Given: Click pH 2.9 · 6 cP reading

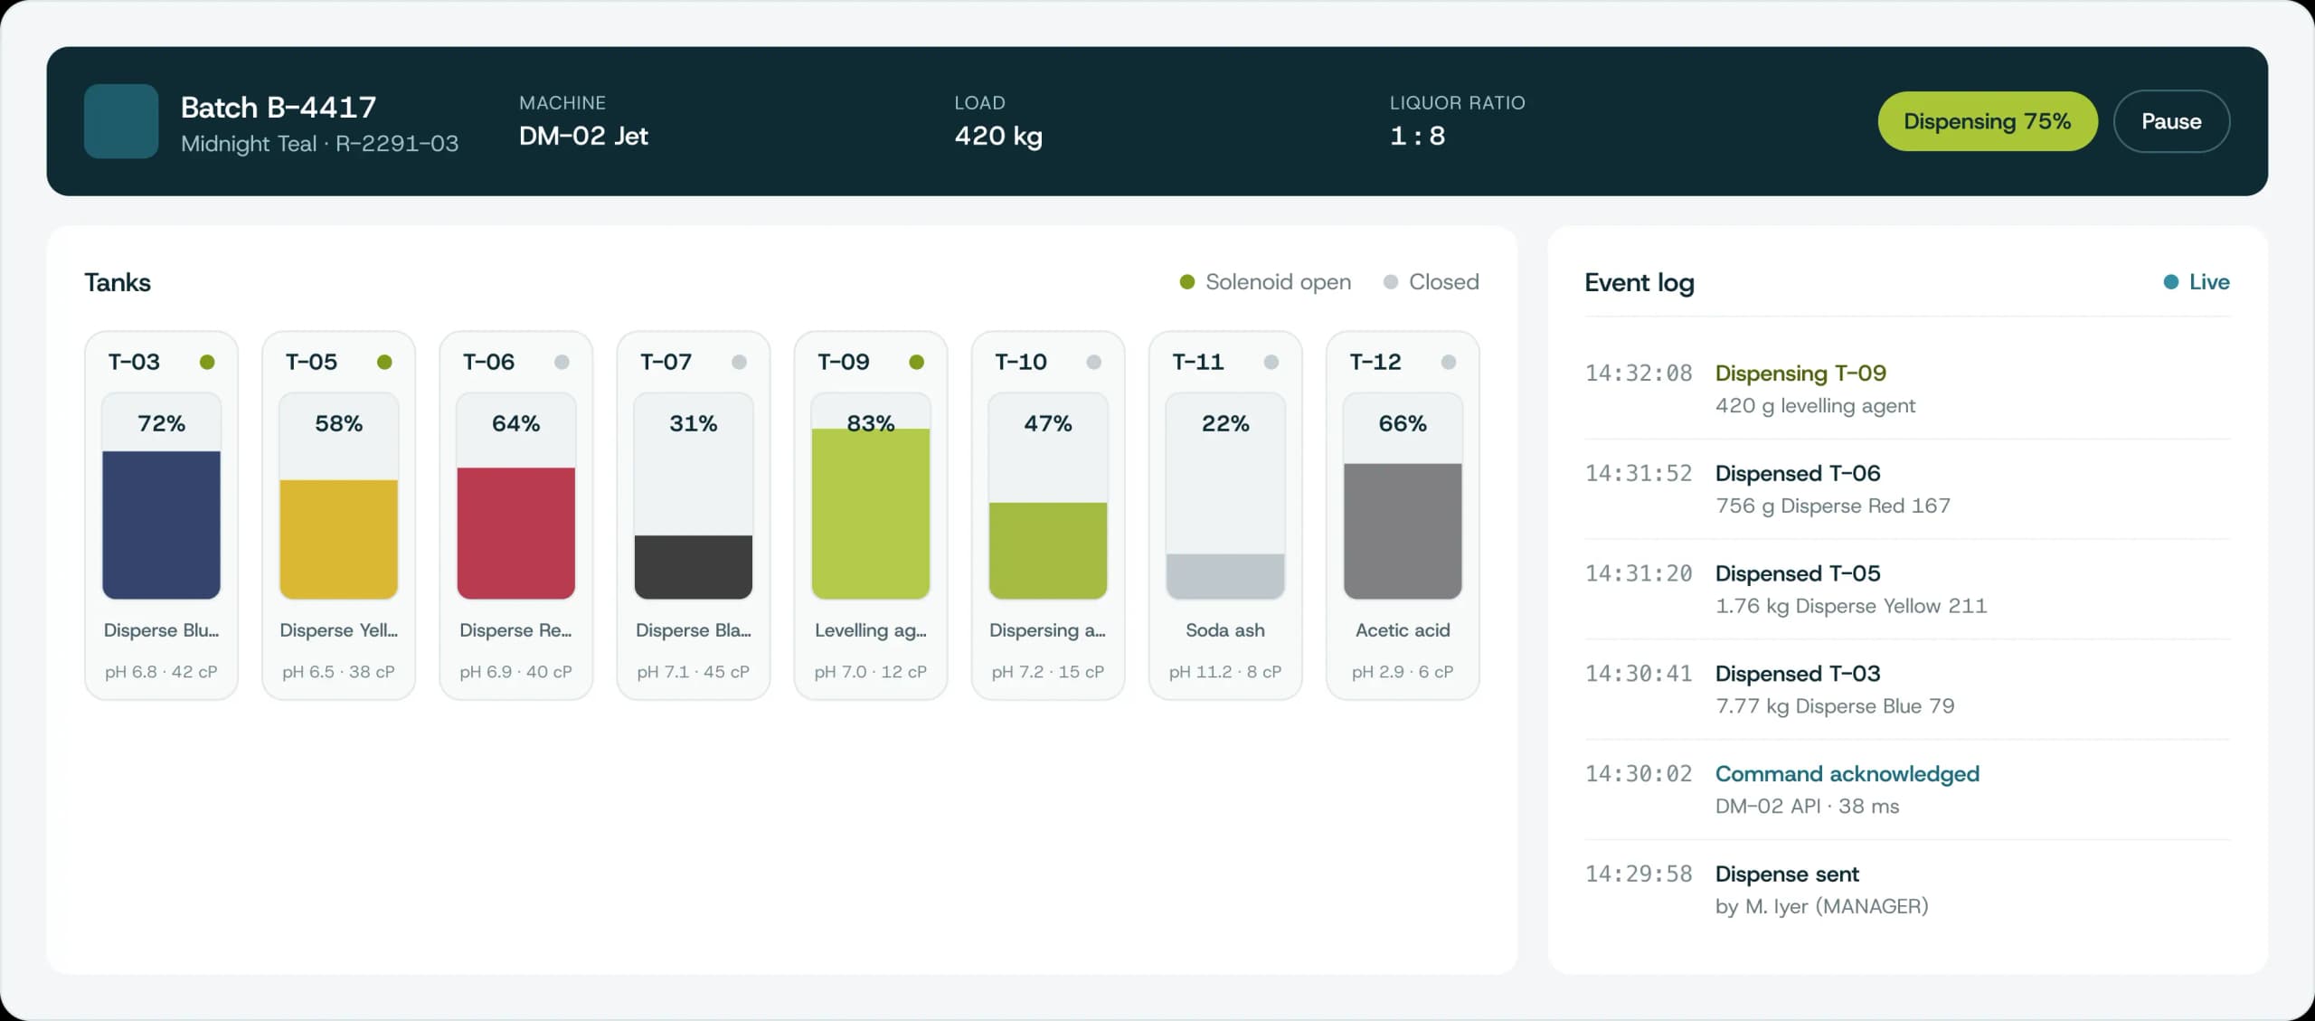Looking at the screenshot, I should 1402,672.
